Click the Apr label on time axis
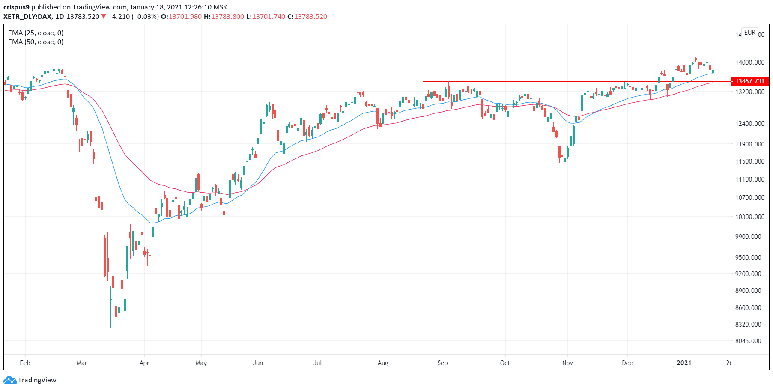 [x=144, y=363]
